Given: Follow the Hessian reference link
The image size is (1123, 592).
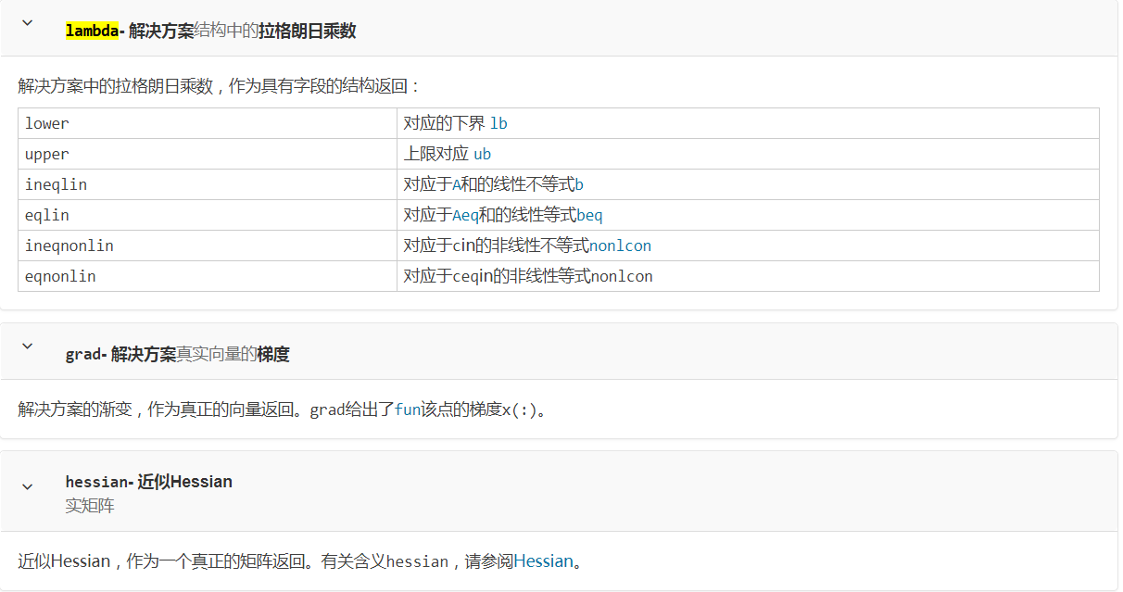Looking at the screenshot, I should pyautogui.click(x=544, y=560).
